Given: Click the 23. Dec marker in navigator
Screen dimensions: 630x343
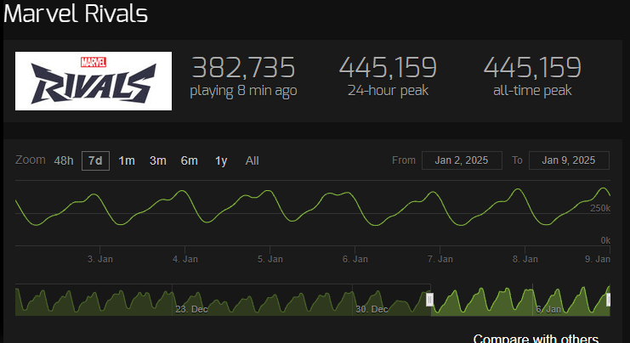Looking at the screenshot, I should click(191, 309).
